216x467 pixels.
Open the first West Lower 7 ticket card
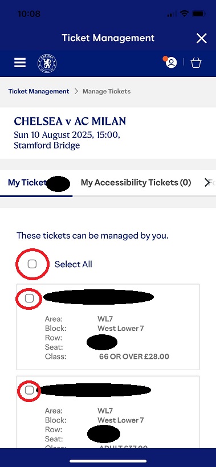point(108,327)
